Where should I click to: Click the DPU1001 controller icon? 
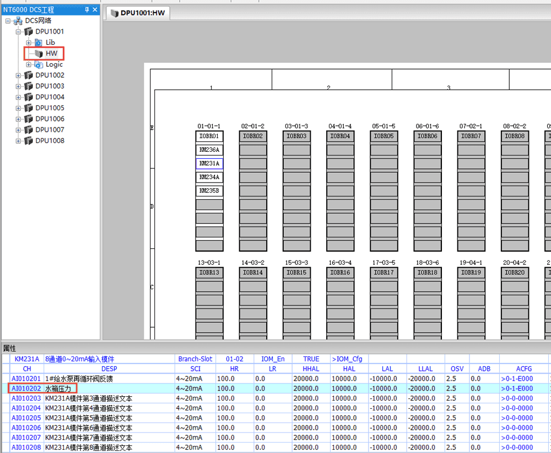tap(29, 31)
